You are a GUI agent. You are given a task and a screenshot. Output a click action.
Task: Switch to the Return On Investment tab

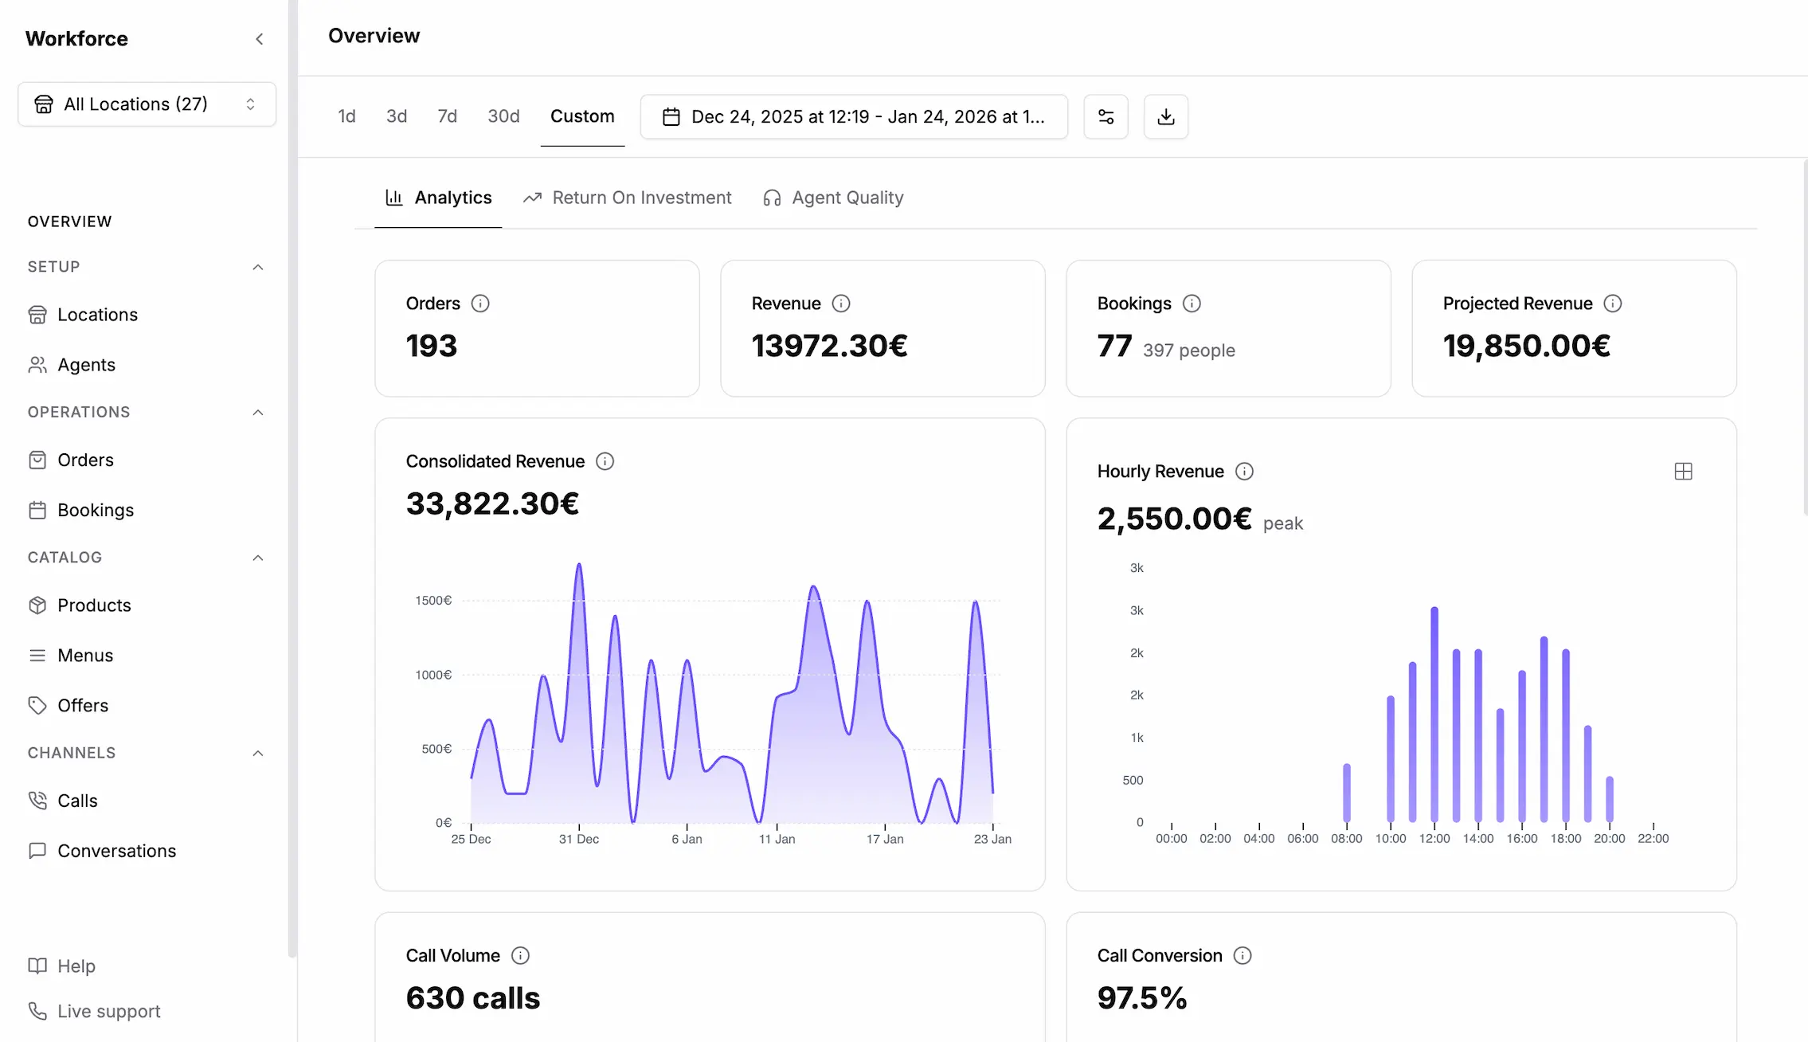coord(642,198)
